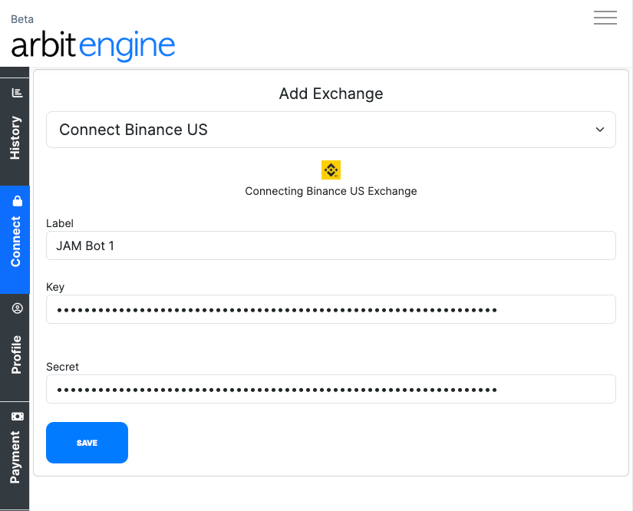The height and width of the screenshot is (511, 633).
Task: Select the masked Key input field
Action: (331, 309)
